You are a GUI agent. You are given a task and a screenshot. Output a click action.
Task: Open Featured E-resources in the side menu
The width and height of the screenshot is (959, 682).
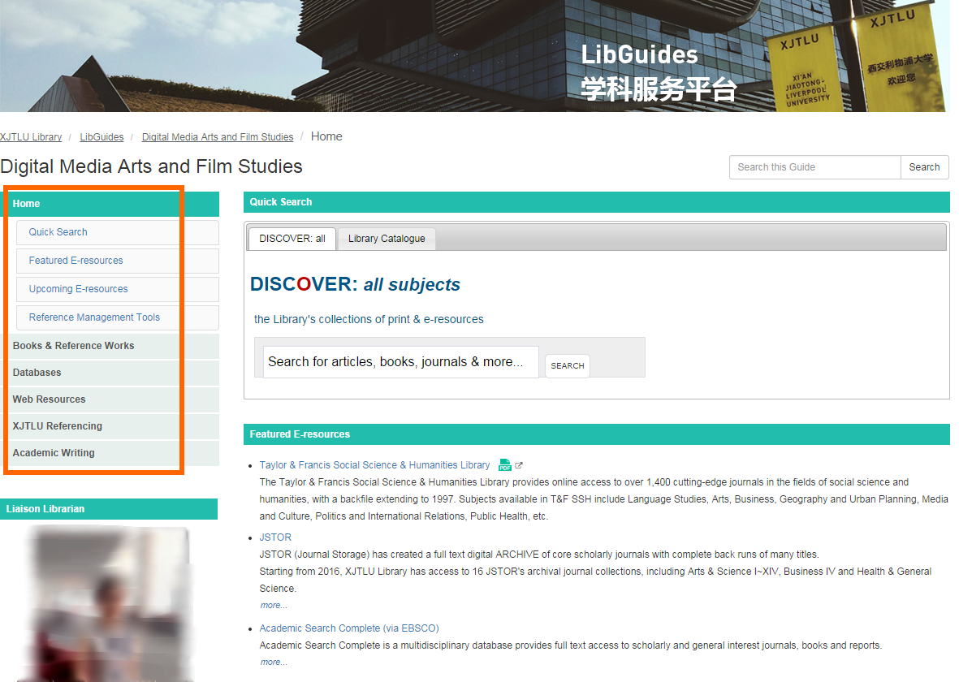[118, 261]
